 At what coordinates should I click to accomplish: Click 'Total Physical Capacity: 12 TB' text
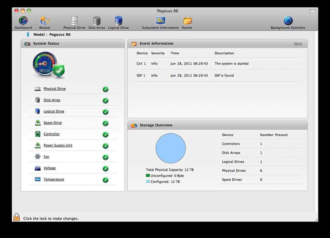pos(170,170)
